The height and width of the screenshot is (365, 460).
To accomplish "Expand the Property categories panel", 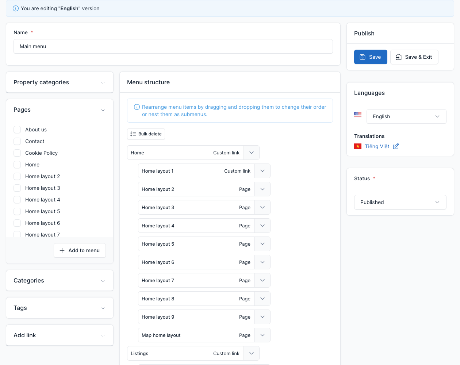I will click(60, 82).
